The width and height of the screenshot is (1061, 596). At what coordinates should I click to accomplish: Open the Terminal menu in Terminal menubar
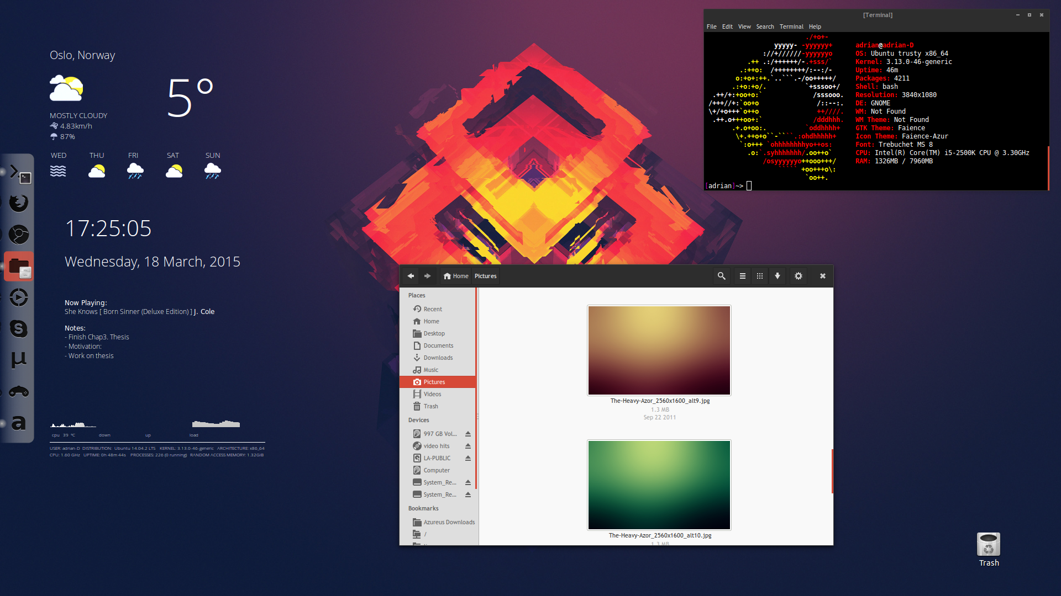[791, 26]
